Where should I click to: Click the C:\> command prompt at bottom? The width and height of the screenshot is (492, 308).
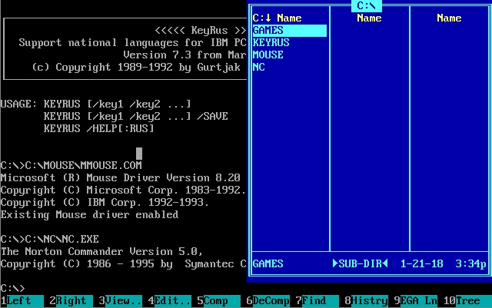12,288
